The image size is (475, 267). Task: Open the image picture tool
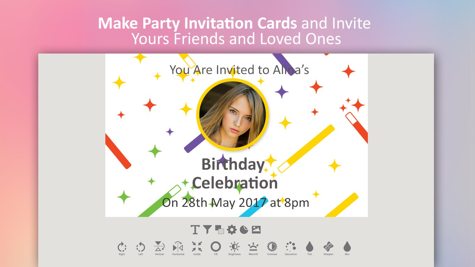coord(256,229)
